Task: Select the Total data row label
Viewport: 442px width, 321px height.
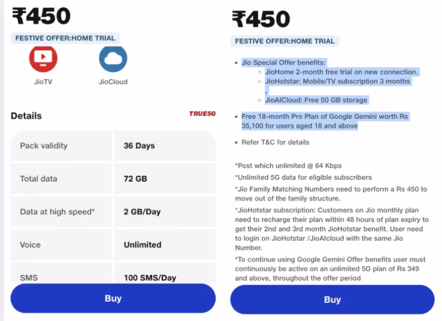Action: click(x=40, y=179)
